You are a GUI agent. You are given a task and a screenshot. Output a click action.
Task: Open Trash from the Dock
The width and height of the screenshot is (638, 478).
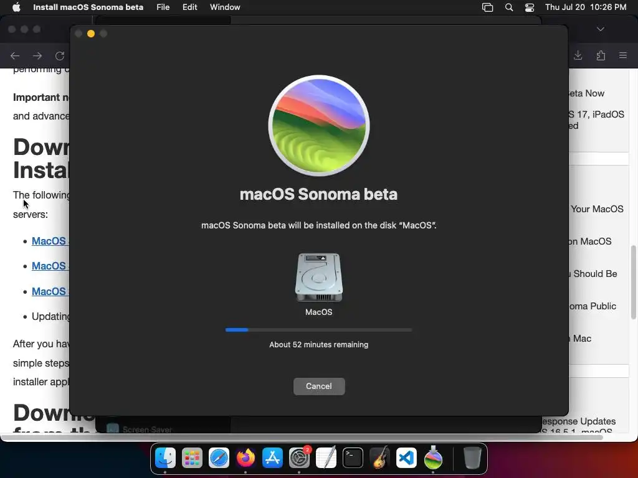pyautogui.click(x=472, y=458)
